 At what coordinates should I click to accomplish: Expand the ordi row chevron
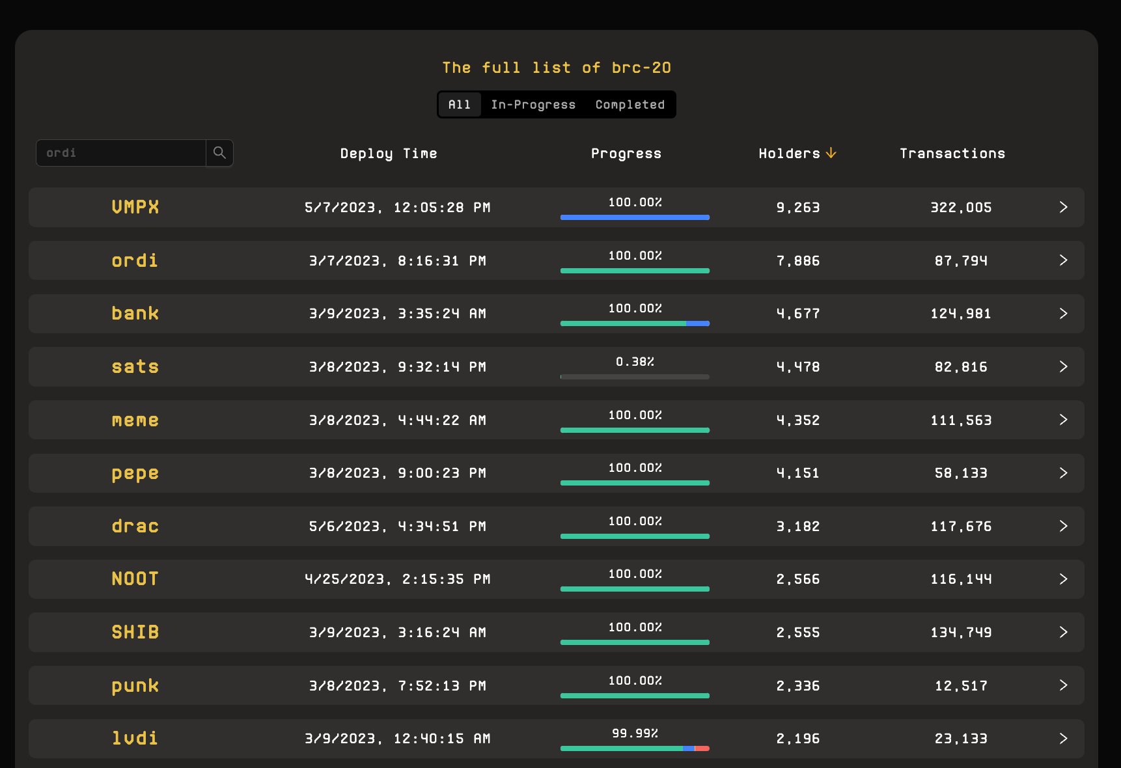tap(1064, 260)
